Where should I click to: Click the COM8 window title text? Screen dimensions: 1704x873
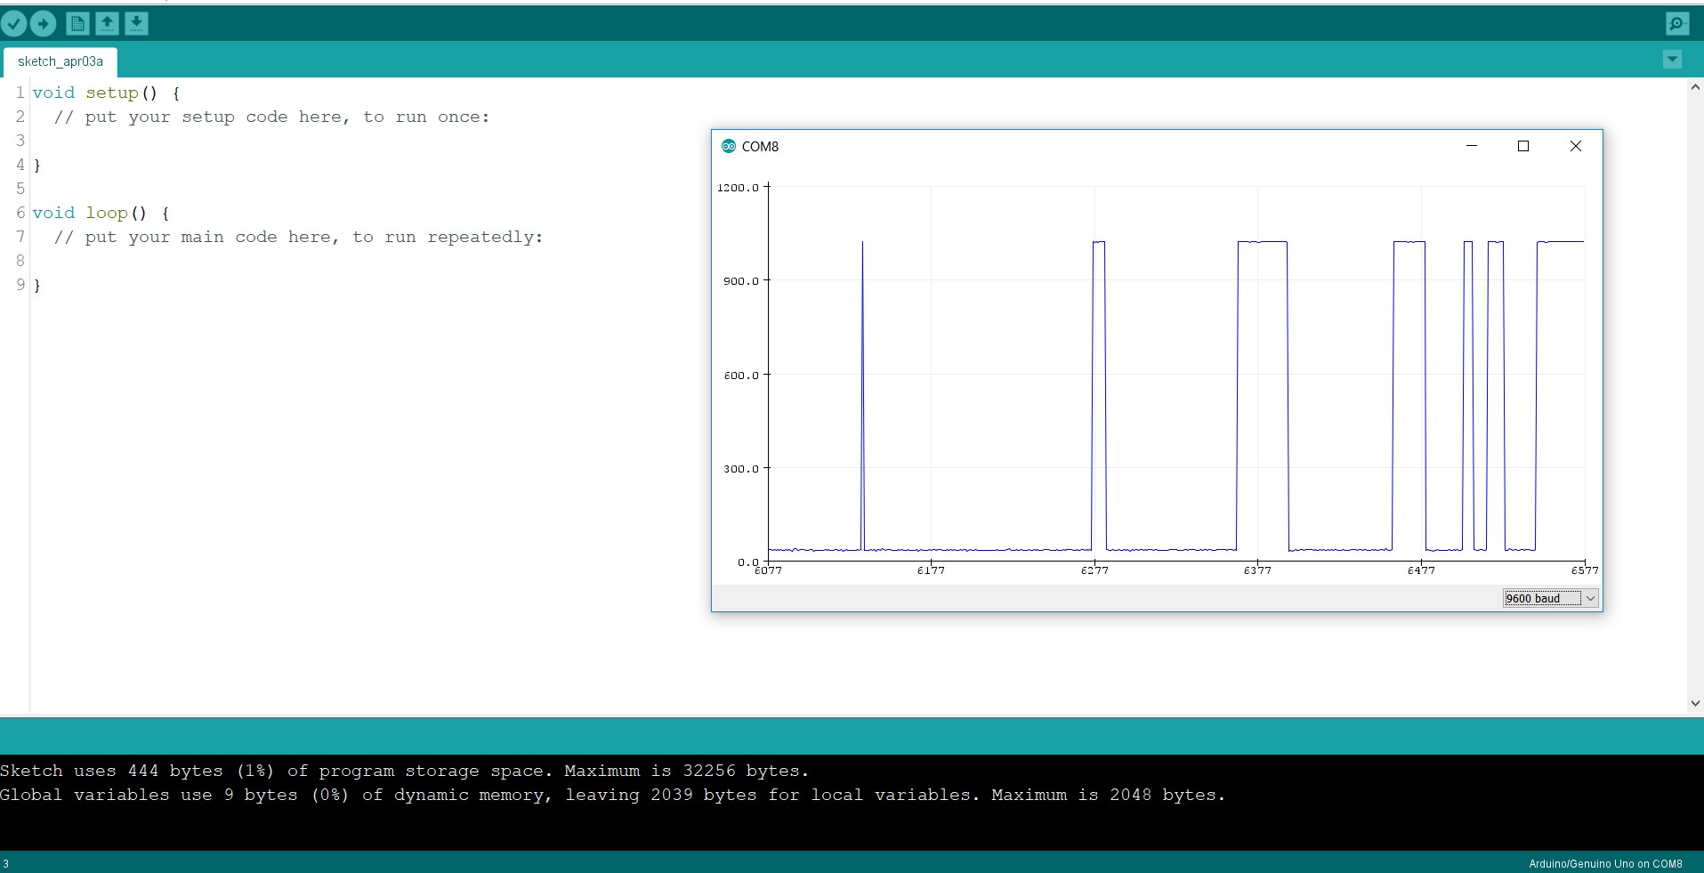click(x=760, y=146)
